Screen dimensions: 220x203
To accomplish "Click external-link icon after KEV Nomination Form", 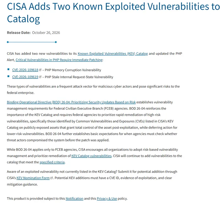I will (x=51, y=178).
